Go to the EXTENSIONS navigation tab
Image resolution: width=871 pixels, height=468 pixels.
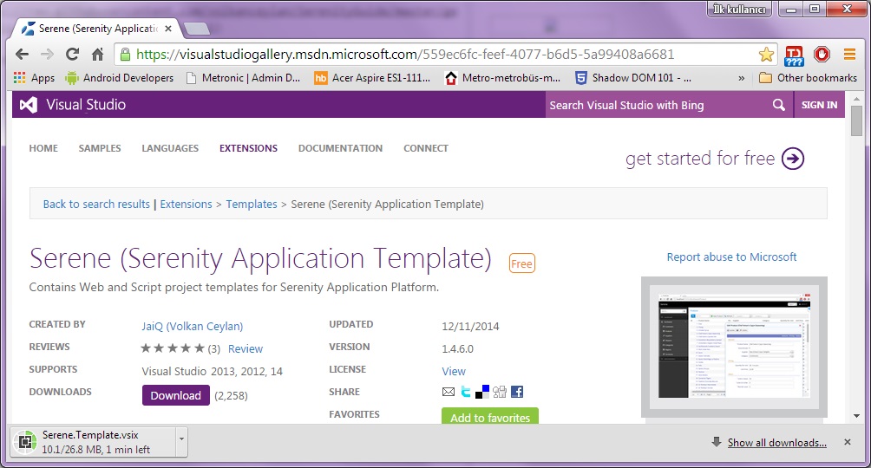click(248, 148)
